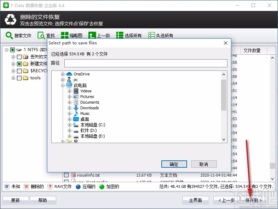The width and height of the screenshot is (278, 209).
Task: Click the tools folder icon
Action: tap(25, 78)
